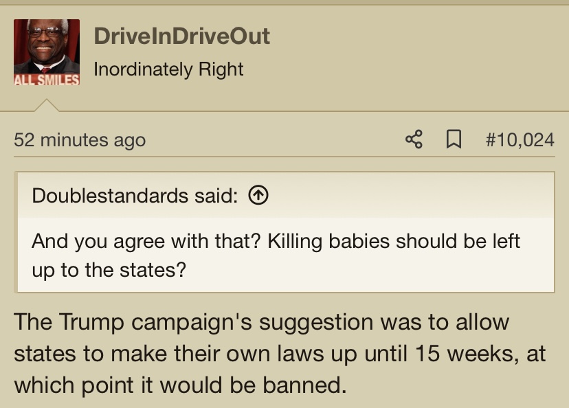
Task: Open DriveInDriveOut's profile from the username
Action: pos(182,36)
